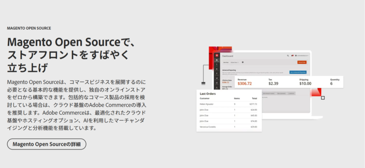Click the Last Orders heading
Image resolution: width=365 pixels, height=168 pixels.
208,94
